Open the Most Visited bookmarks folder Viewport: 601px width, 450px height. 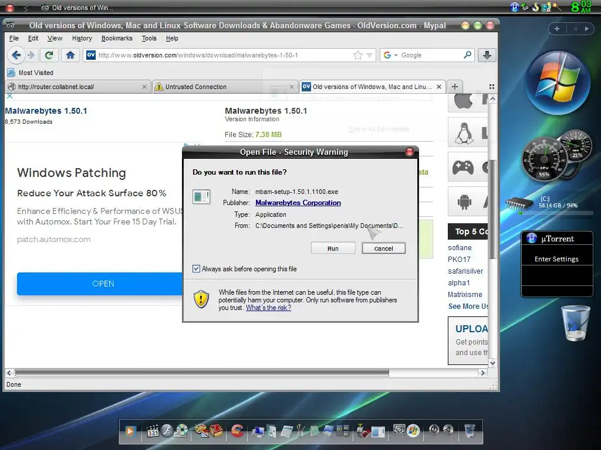31,73
